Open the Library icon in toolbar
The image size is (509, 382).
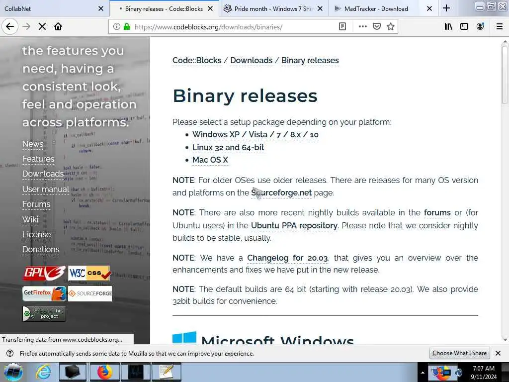pos(448,27)
